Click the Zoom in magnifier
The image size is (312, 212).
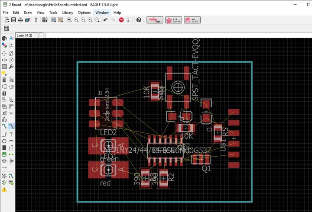tap(76, 20)
